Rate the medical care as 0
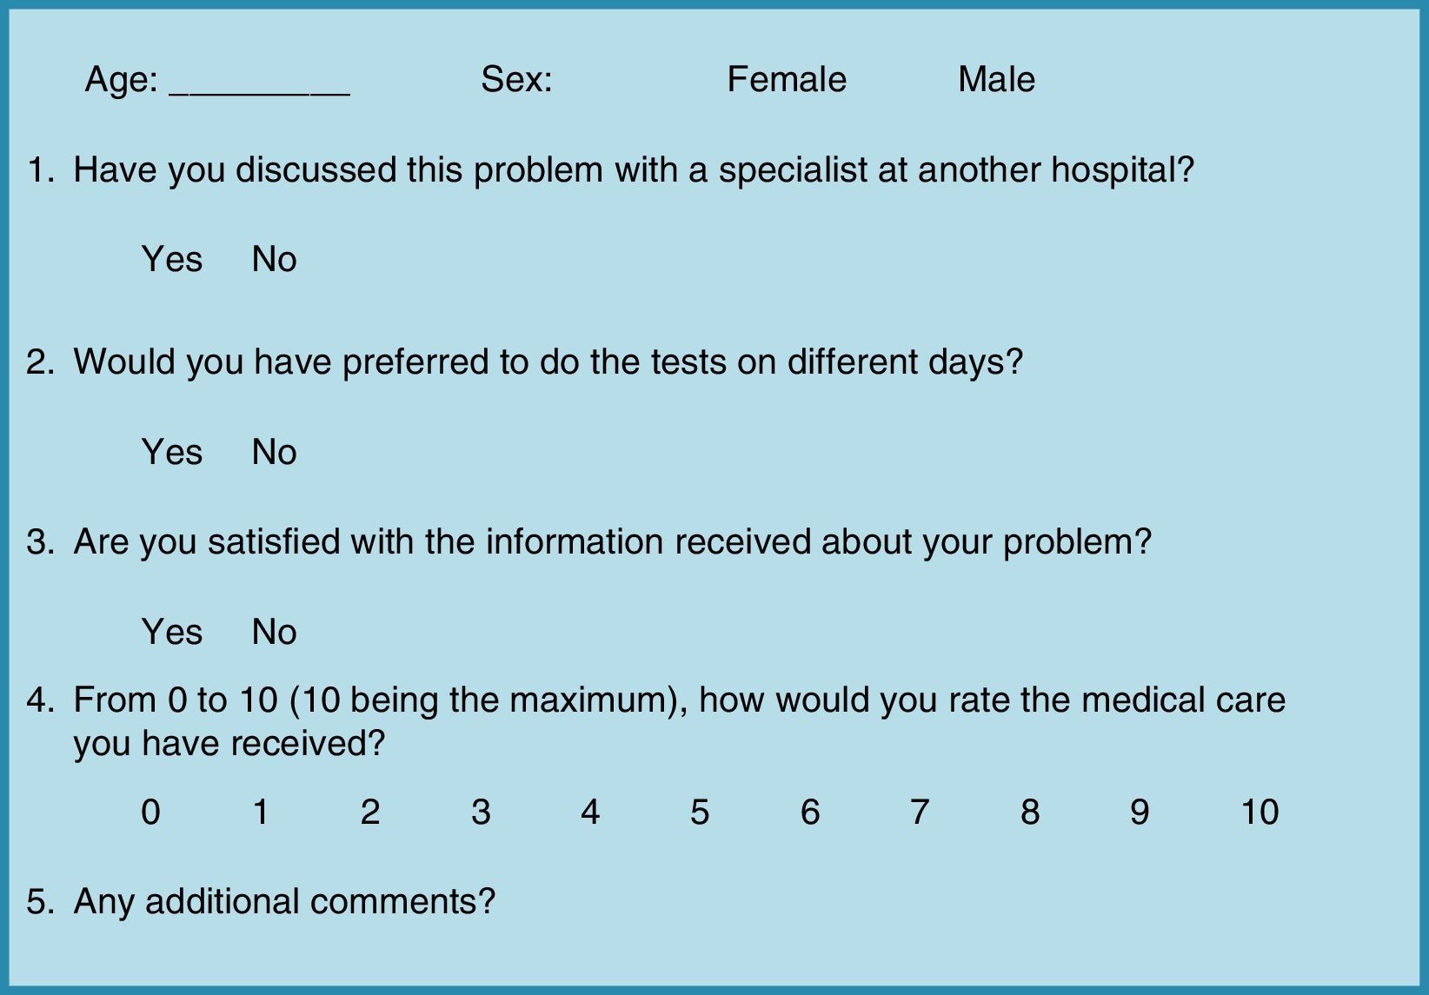 pyautogui.click(x=150, y=813)
